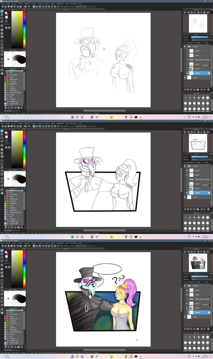213x359 pixels.
Task: Click foreground color swatch in rough-sketch window
Action: click(x=6, y=13)
